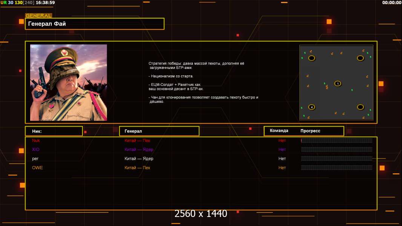Click per's loading progress bar
Image resolution: width=402 pixels, height=226 pixels.
(337, 159)
